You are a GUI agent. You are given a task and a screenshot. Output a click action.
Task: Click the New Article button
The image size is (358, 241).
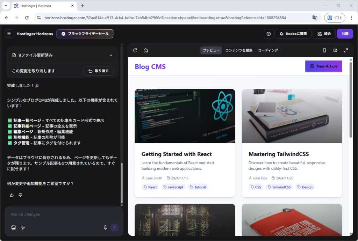click(323, 66)
